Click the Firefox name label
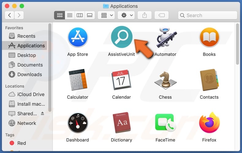The image size is (242, 153). [209, 140]
